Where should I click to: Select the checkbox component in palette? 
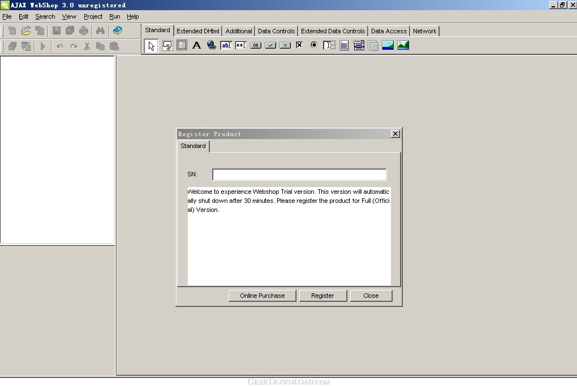(299, 45)
